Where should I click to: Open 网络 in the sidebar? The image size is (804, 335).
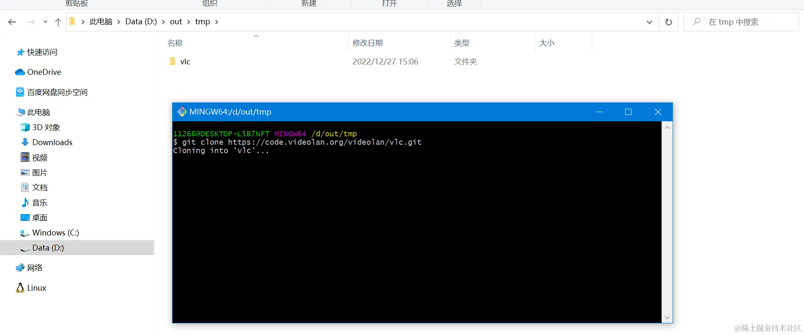pos(35,268)
